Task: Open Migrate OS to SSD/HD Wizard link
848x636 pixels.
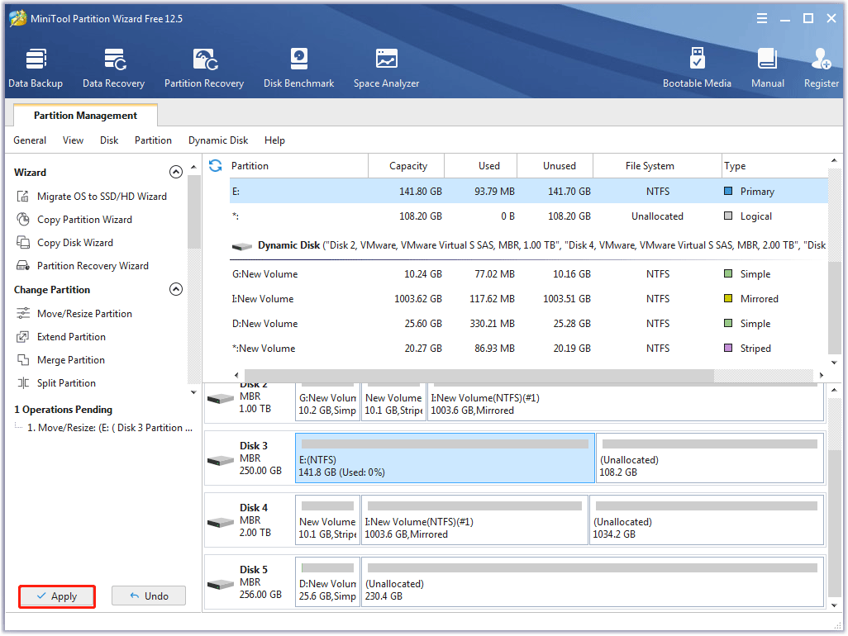Action: coord(102,196)
